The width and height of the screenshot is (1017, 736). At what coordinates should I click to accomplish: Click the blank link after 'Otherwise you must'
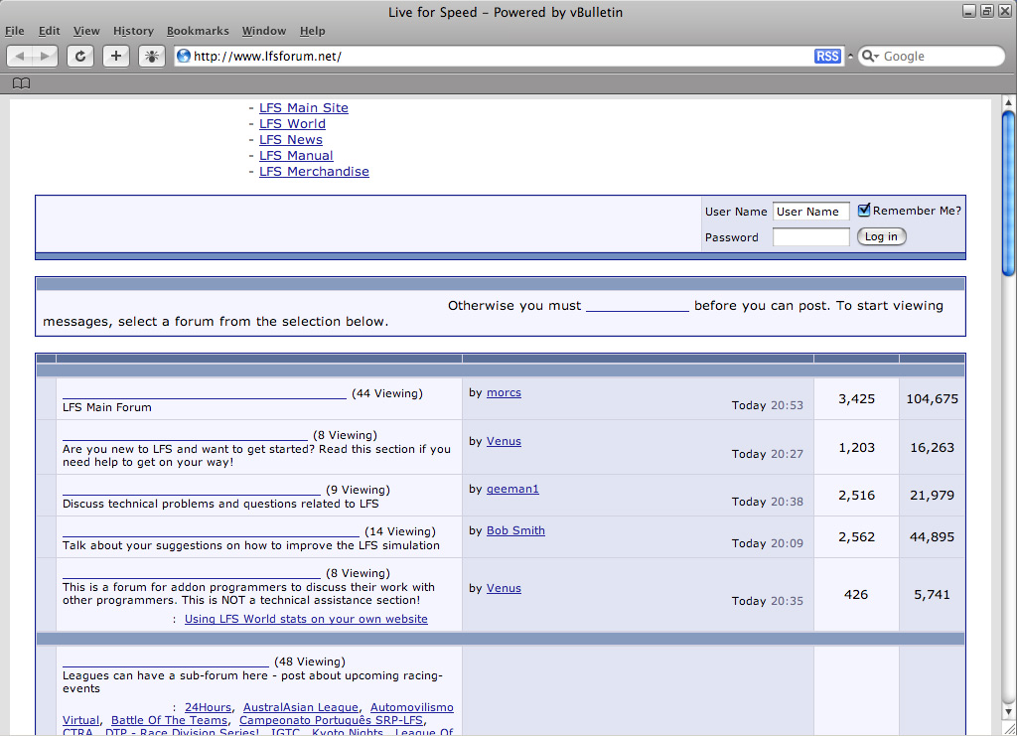(x=638, y=305)
